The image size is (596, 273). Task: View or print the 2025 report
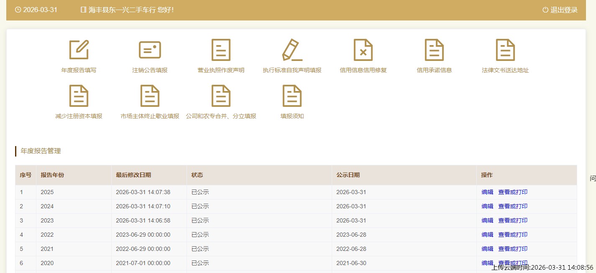pos(513,192)
